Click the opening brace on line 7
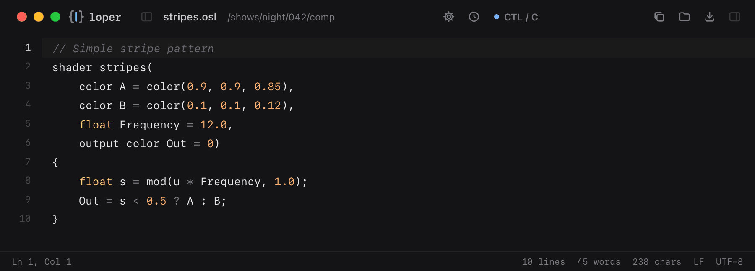755x271 pixels. click(x=55, y=163)
